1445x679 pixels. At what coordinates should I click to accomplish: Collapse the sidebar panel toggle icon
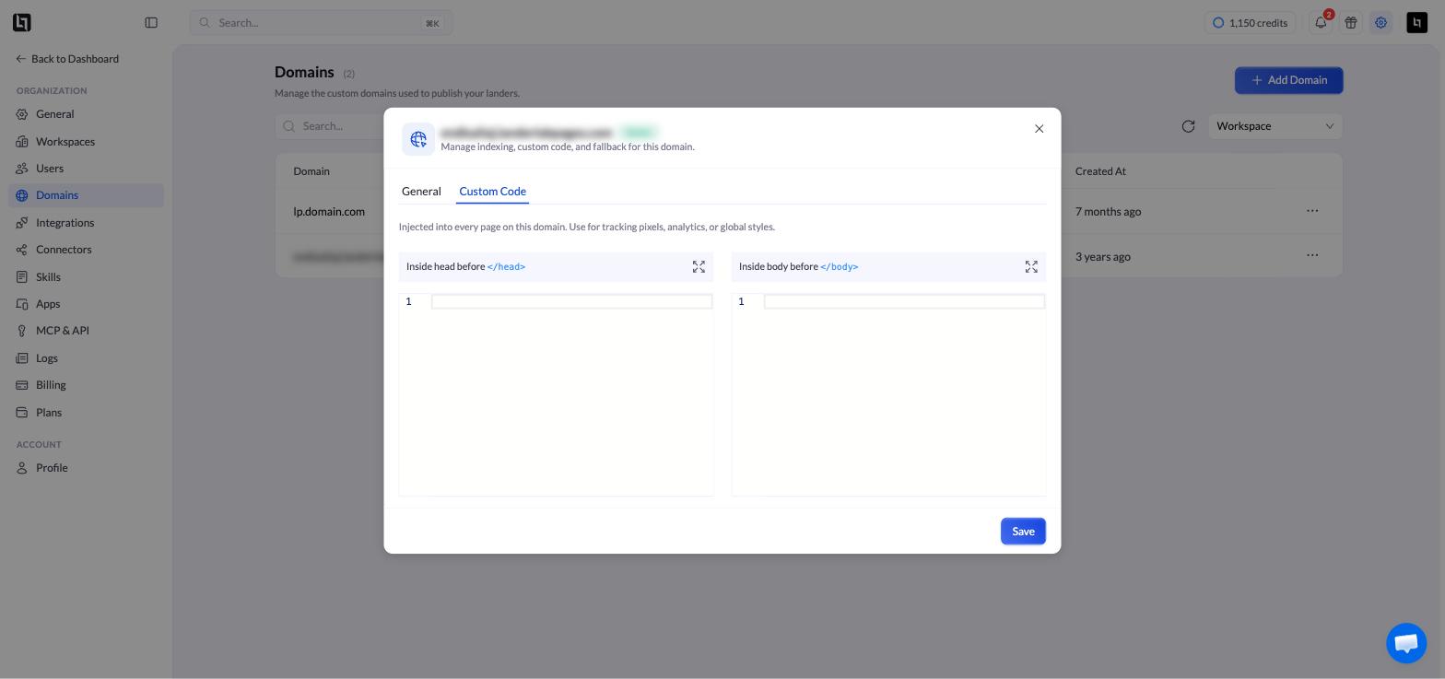coord(151,23)
